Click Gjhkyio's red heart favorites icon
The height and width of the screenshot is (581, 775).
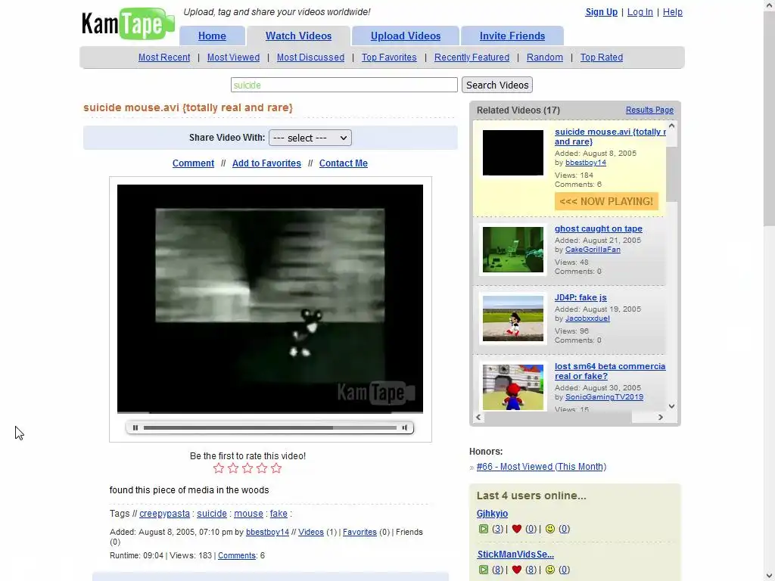[x=517, y=529]
